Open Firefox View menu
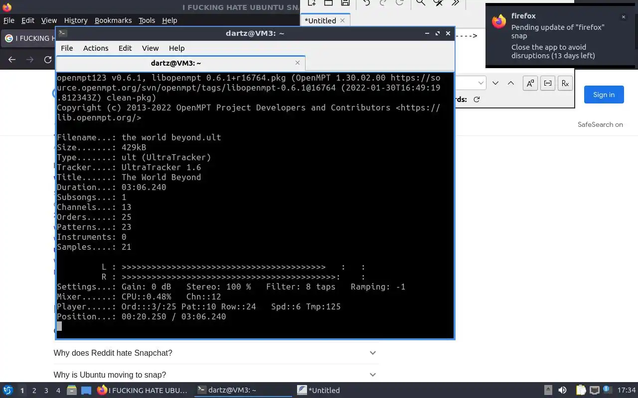Screen dimensions: 638x398 pyautogui.click(x=49, y=20)
